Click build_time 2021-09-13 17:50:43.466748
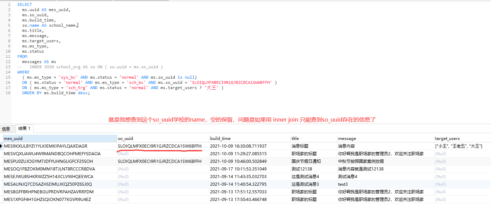The image size is (491, 220). 250,199
